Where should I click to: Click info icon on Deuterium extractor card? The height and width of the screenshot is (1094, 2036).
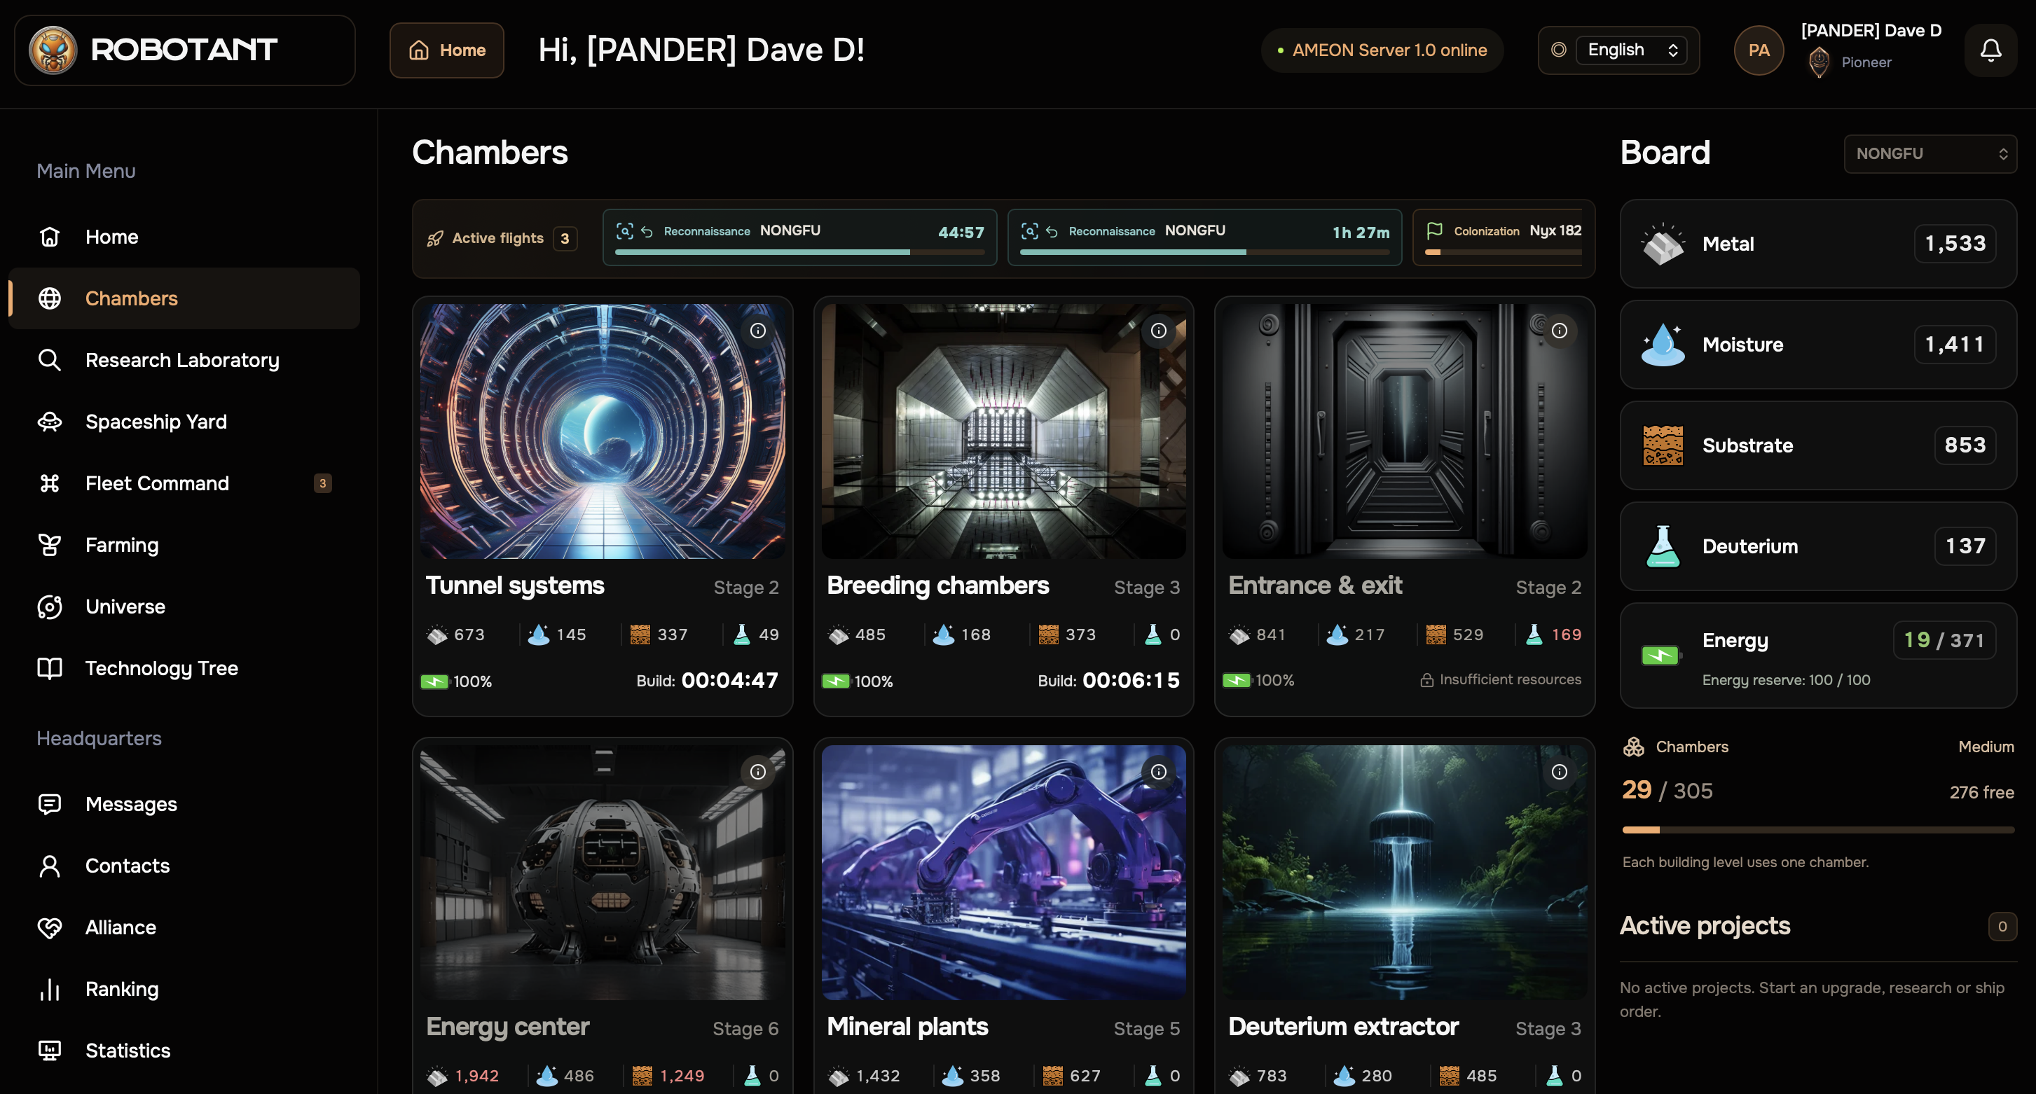[x=1559, y=771]
